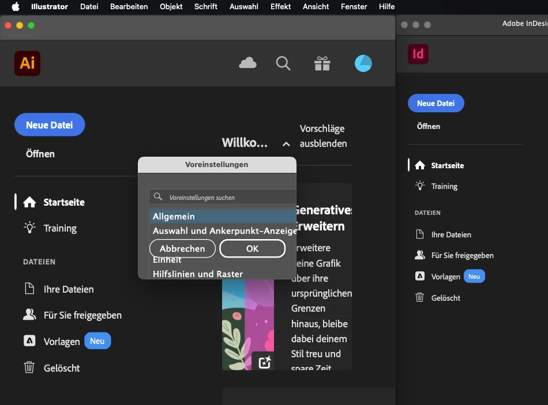Open Generatives Erweitern artwork thumbnail
Screen dimensions: 548x405
coord(248,325)
